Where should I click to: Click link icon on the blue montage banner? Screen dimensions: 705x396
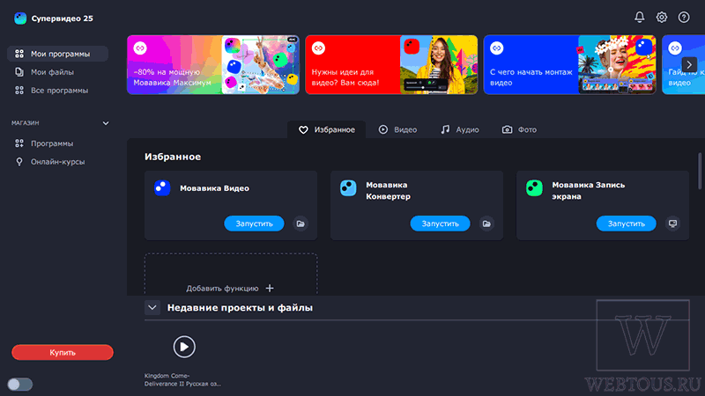coord(497,48)
